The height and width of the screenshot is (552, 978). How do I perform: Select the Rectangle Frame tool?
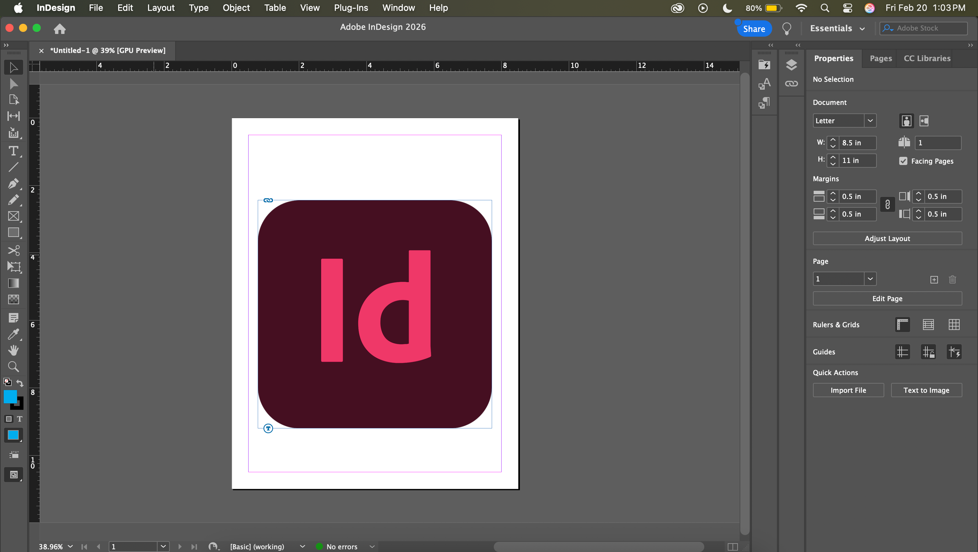pos(13,216)
